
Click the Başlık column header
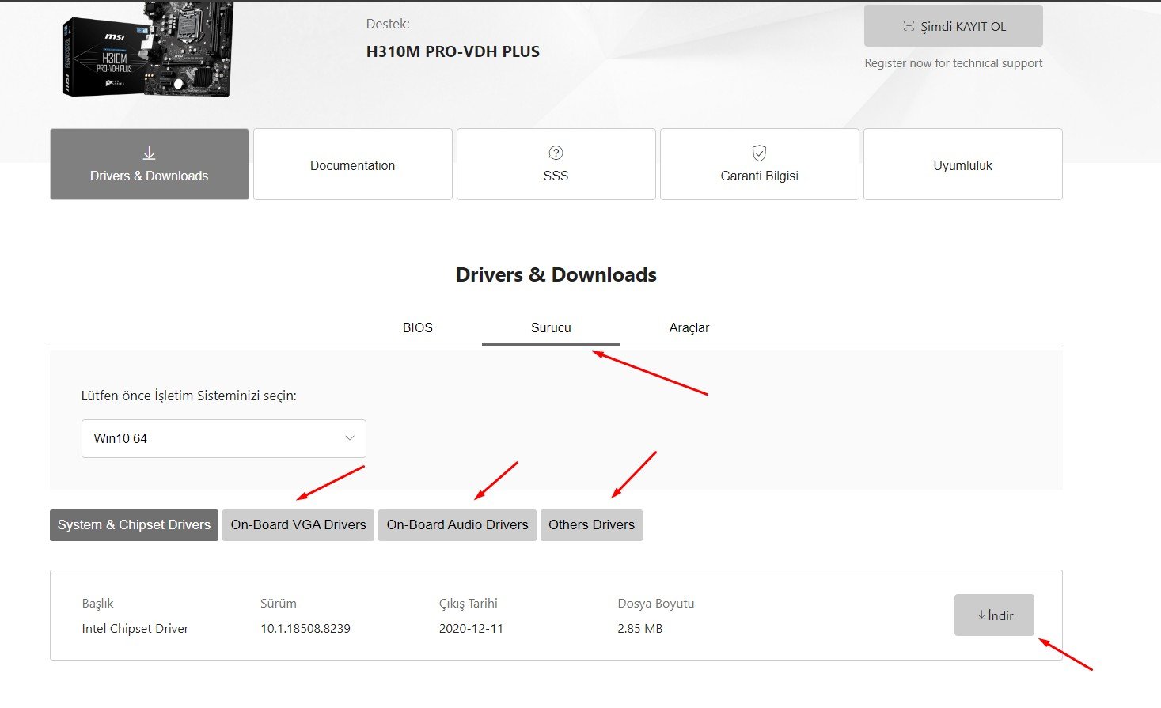point(98,604)
